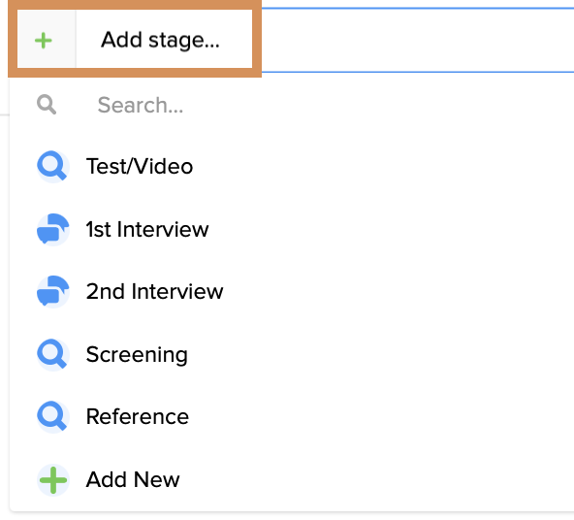Choose the Reference stage option
The image size is (574, 520).
click(x=292, y=417)
